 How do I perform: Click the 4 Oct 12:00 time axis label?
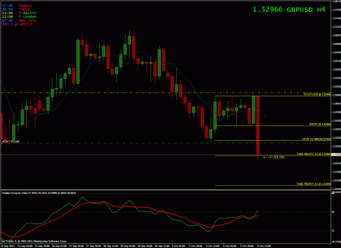pyautogui.click(x=212, y=246)
